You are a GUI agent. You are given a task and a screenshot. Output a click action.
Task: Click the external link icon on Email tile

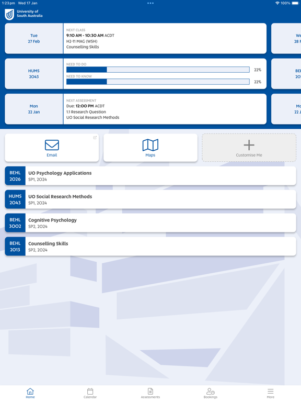[x=95, y=138]
